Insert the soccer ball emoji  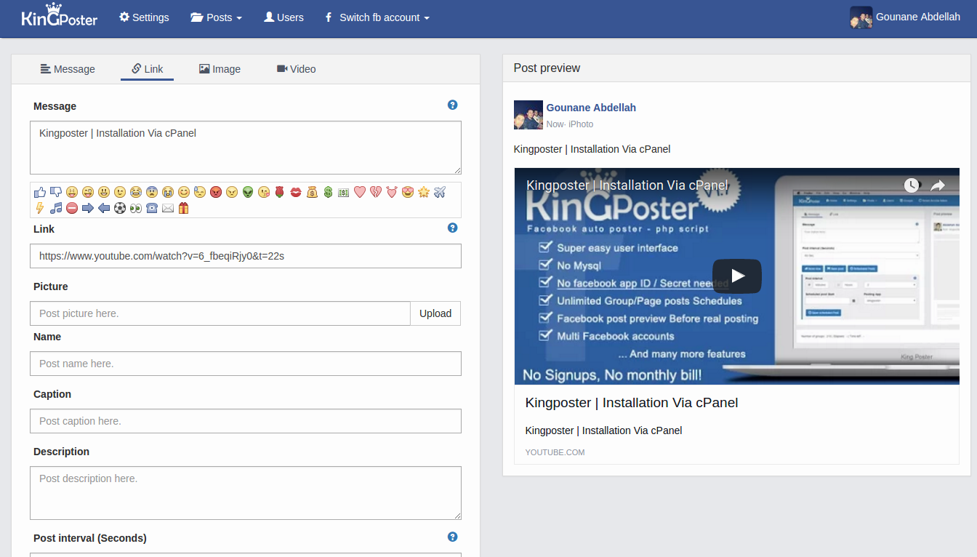coord(120,208)
